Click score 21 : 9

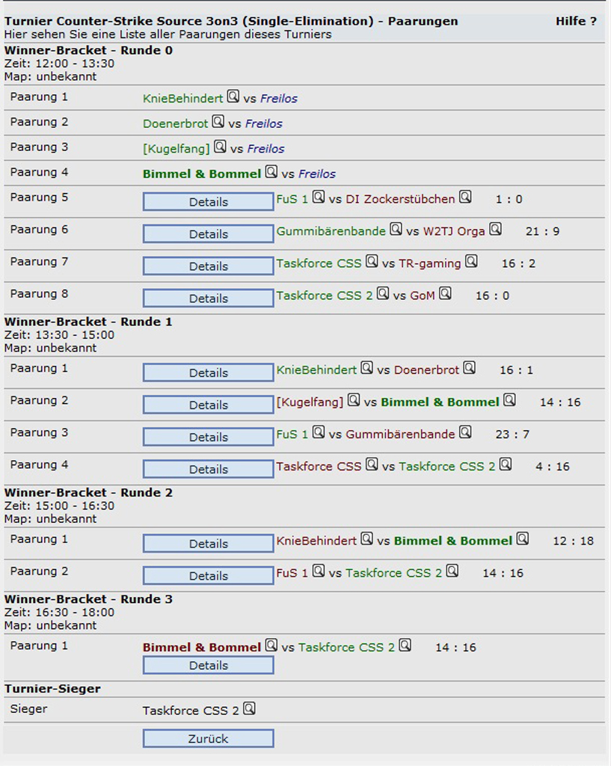[543, 232]
